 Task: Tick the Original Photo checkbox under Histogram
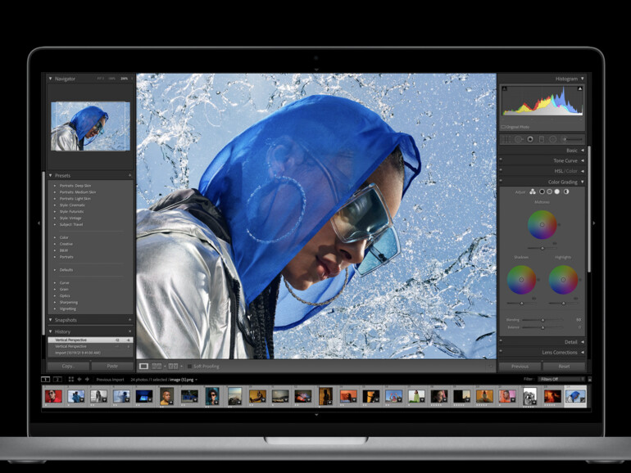[x=503, y=127]
